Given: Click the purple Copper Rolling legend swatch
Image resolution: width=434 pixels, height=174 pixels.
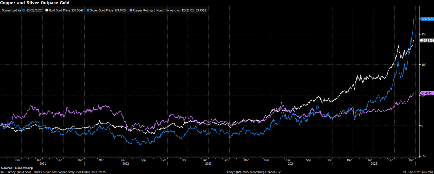Looking at the screenshot, I should click(x=131, y=10).
